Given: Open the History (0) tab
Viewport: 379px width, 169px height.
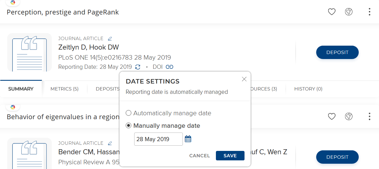Looking at the screenshot, I should pyautogui.click(x=308, y=89).
